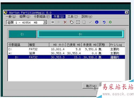Click the 30,953.3 size cell

point(58,57)
